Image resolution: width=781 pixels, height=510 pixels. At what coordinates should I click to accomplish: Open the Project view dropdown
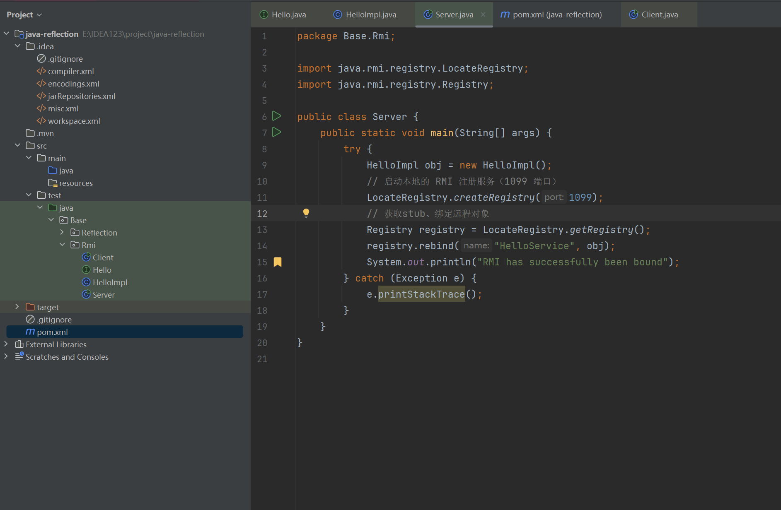point(24,15)
